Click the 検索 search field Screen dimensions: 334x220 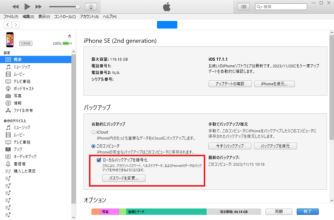click(x=281, y=7)
